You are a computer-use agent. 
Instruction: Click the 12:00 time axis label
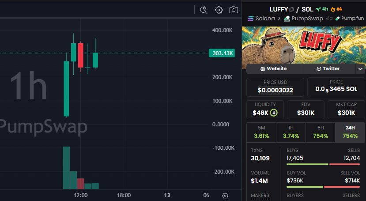[81, 195]
